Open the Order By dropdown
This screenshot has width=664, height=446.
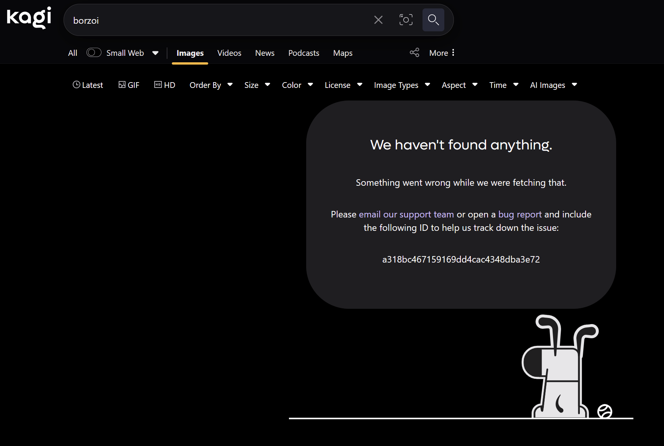(x=211, y=85)
